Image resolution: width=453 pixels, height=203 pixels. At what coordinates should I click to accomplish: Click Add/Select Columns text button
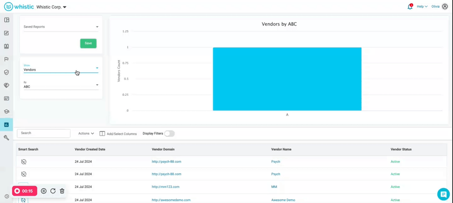click(x=122, y=134)
